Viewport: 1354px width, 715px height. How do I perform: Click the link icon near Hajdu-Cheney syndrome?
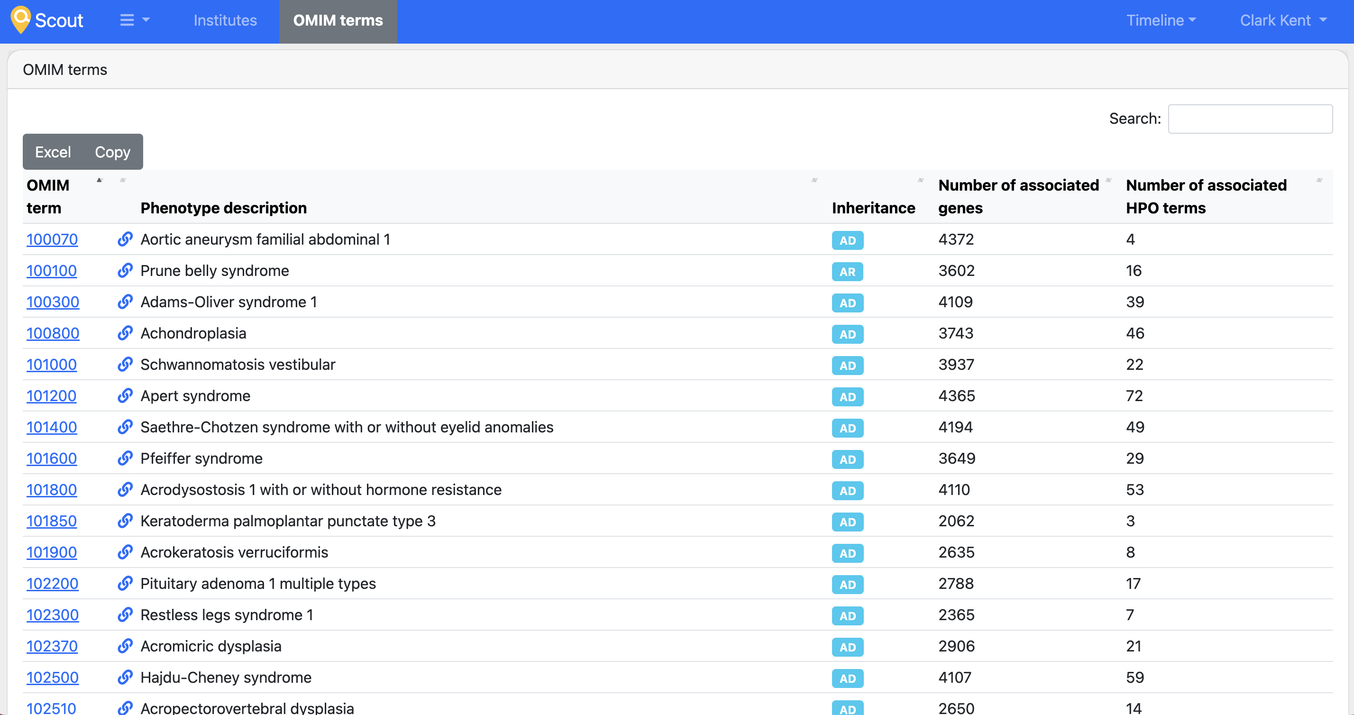125,677
